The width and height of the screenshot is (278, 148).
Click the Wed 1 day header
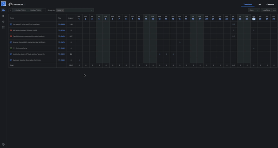[x=79, y=18]
